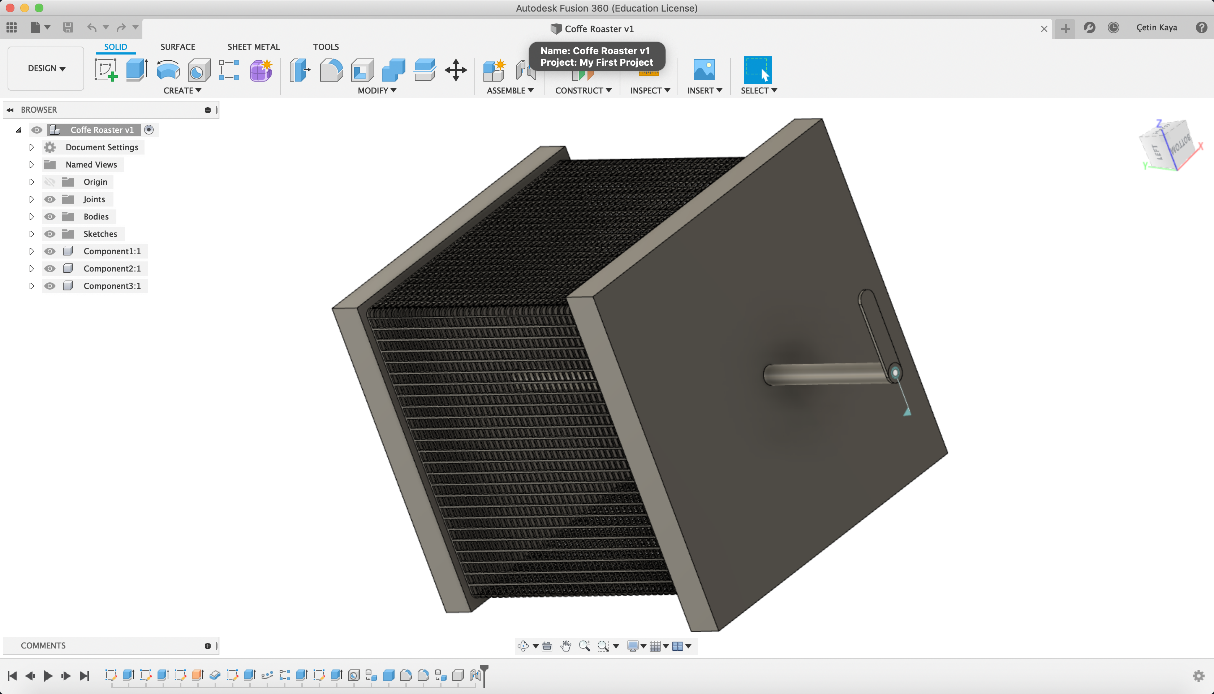Screen dimensions: 1214x694
Task: Select the New Component icon
Action: coord(494,70)
